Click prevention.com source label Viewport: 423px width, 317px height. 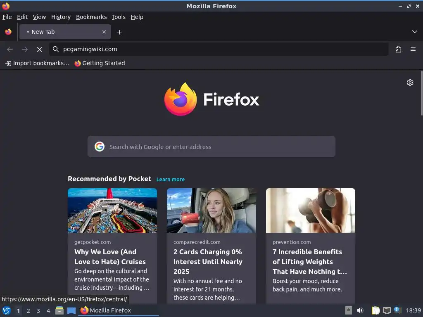click(x=292, y=242)
